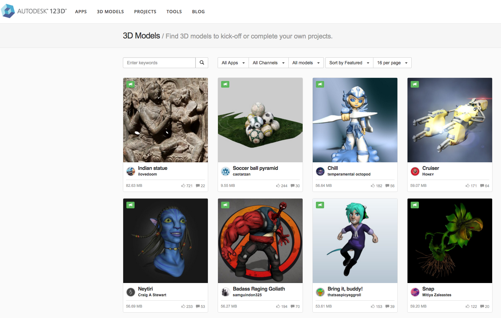501x318 pixels.
Task: Open the APPS menu
Action: (81, 12)
